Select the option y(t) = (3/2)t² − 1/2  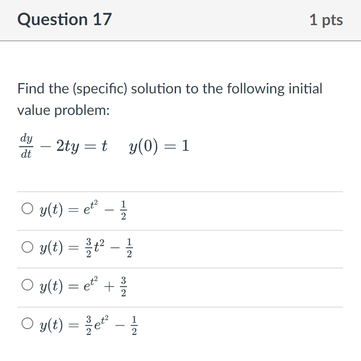coord(27,246)
